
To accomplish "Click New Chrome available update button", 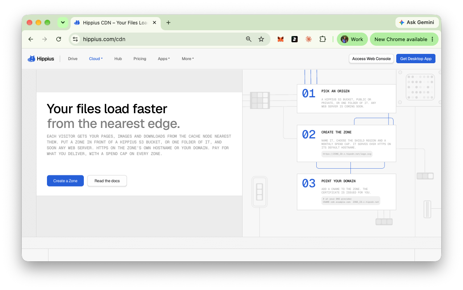I will (404, 39).
